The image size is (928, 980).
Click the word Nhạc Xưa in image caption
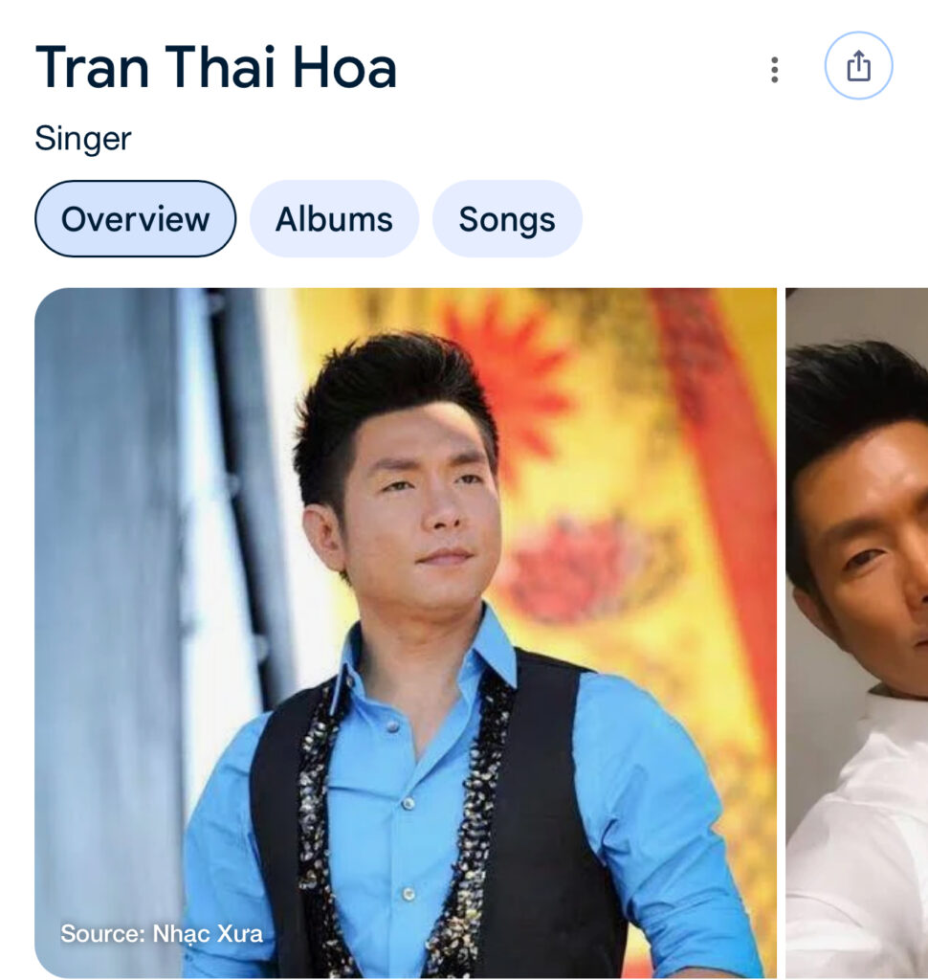tap(209, 933)
